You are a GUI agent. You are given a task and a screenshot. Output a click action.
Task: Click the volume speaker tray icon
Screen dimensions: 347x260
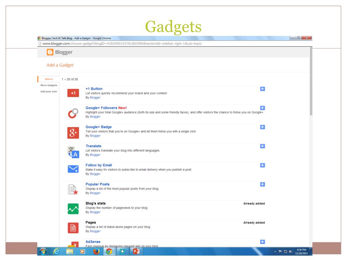pos(290,252)
